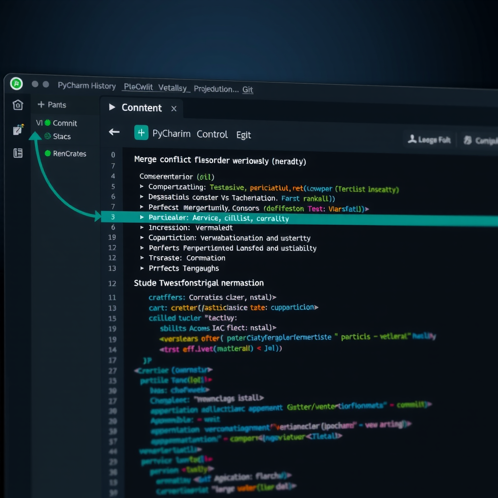Click the PyCharm logo icon in the titlebar
This screenshot has width=498, height=498.
16,84
